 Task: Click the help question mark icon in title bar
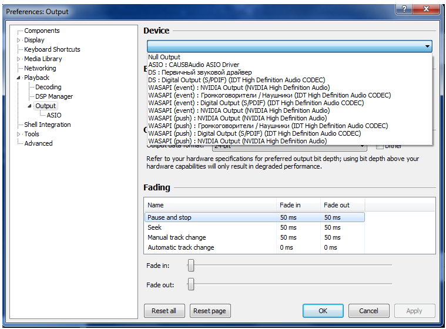[x=404, y=9]
